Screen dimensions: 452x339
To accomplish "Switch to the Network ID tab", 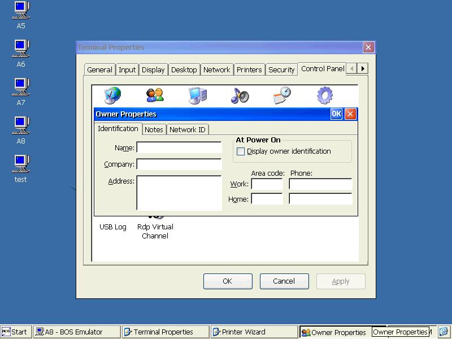I will (188, 130).
